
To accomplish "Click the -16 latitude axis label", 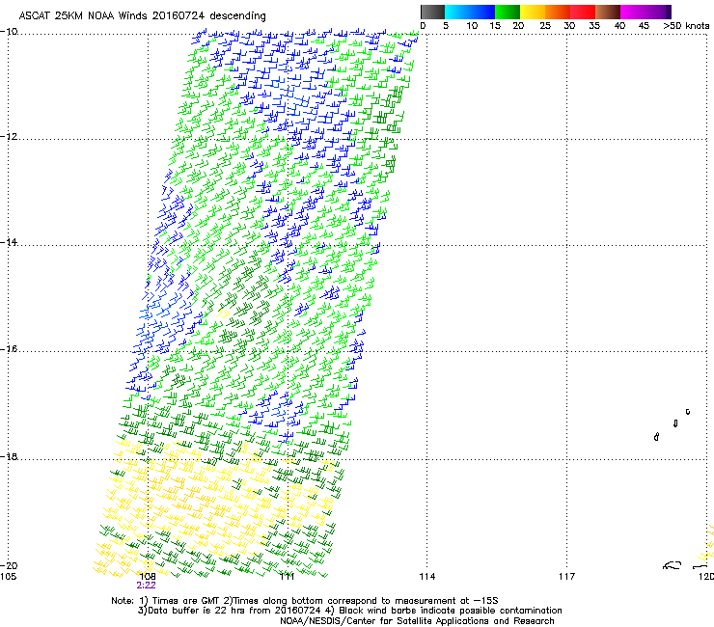I will pos(9,349).
